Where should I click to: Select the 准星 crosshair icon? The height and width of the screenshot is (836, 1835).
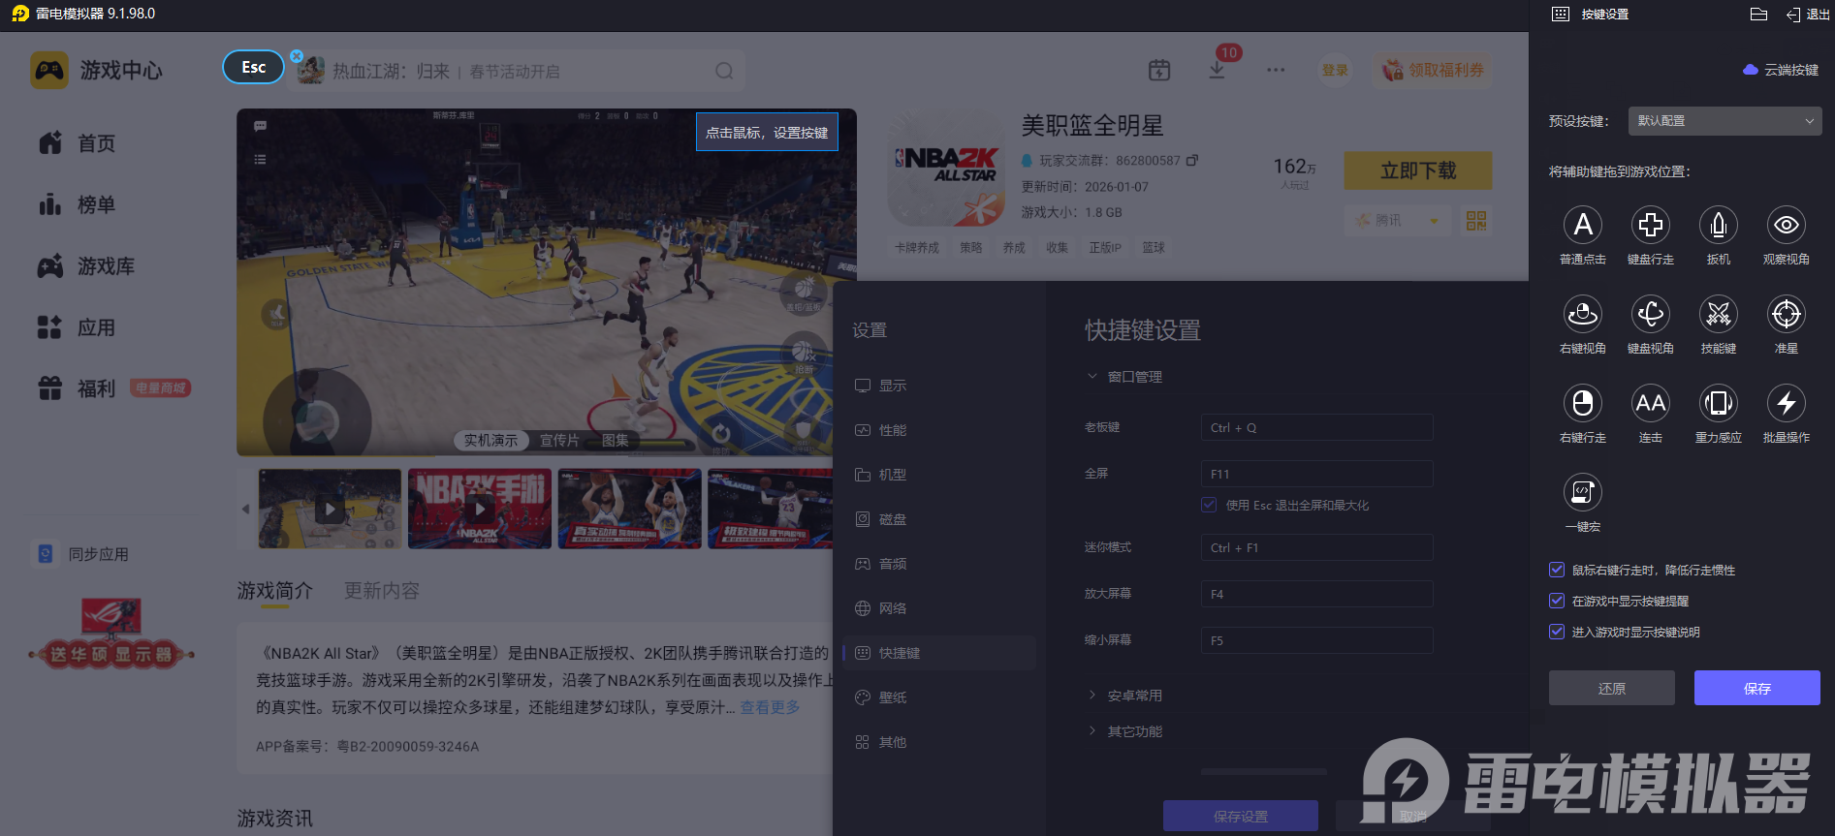(x=1786, y=315)
